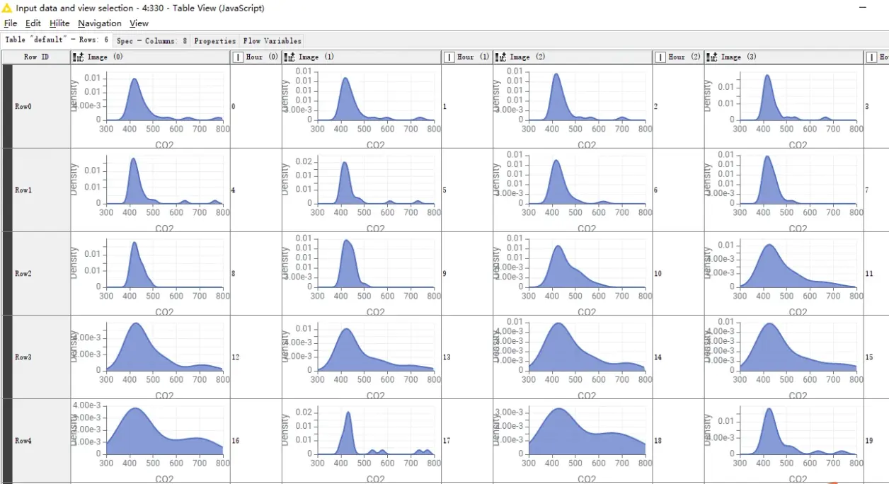889x484 pixels.
Task: Click the density plot for Hour 8
Action: [151, 273]
